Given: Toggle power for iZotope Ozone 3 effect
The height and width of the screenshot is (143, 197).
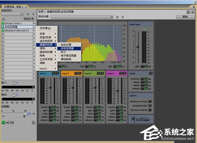Looking at the screenshot, I should click(3, 24).
